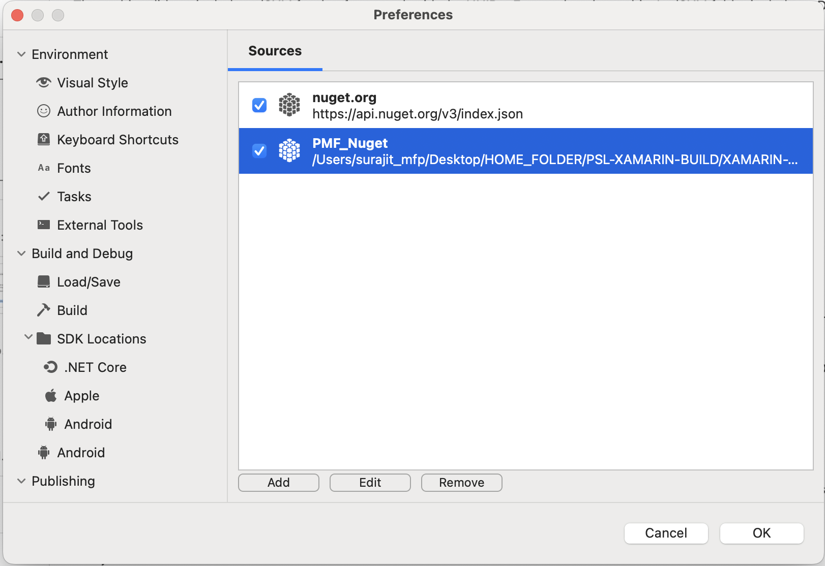Collapse the Build and Debug section
The image size is (825, 566).
21,254
